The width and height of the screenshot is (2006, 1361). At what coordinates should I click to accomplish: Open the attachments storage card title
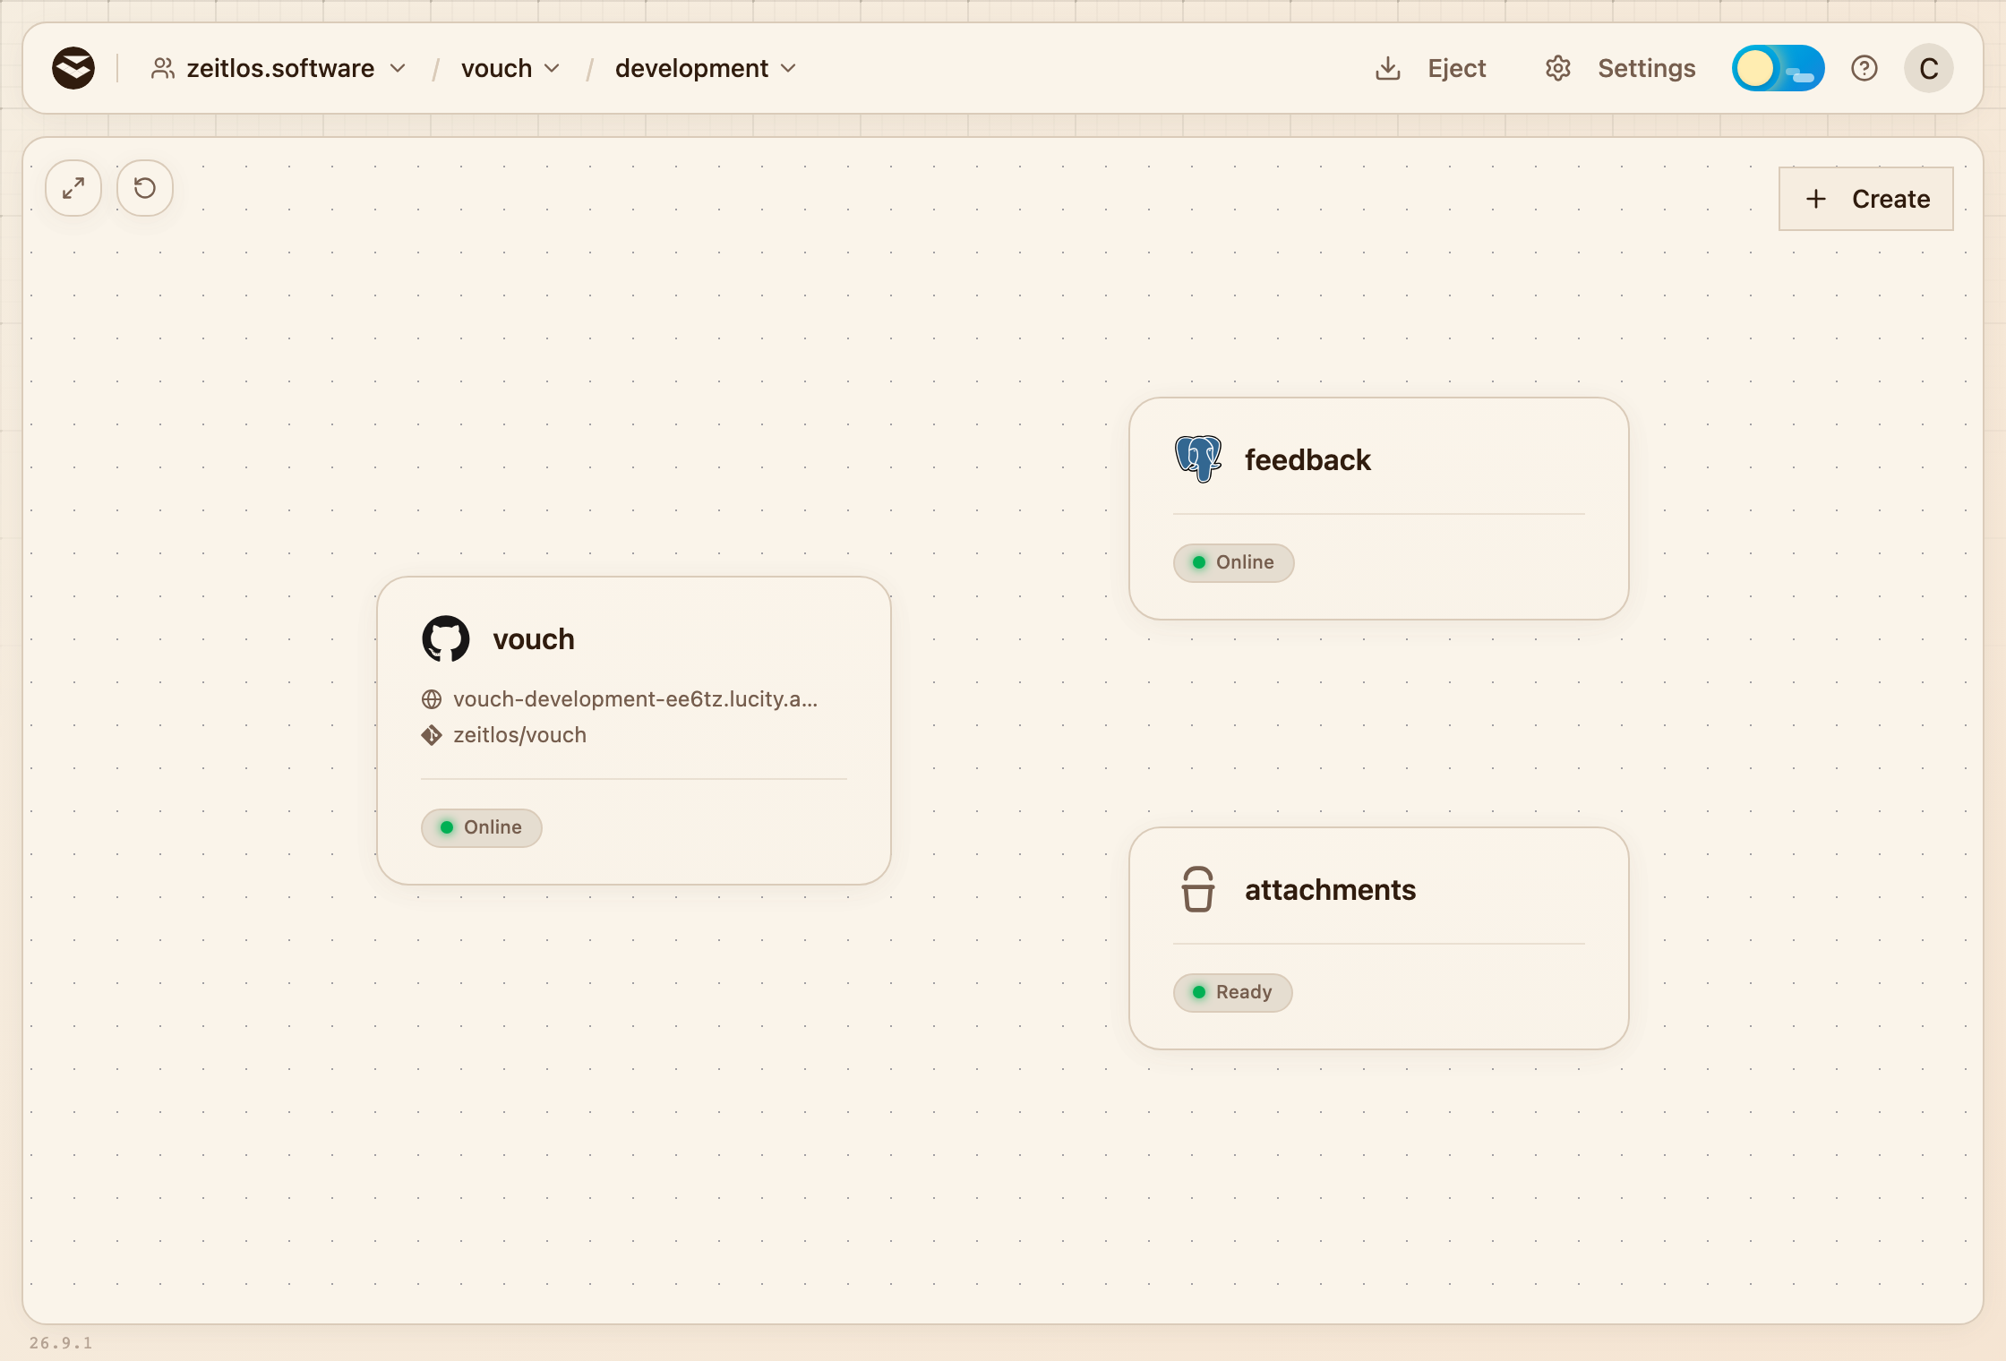[1330, 889]
